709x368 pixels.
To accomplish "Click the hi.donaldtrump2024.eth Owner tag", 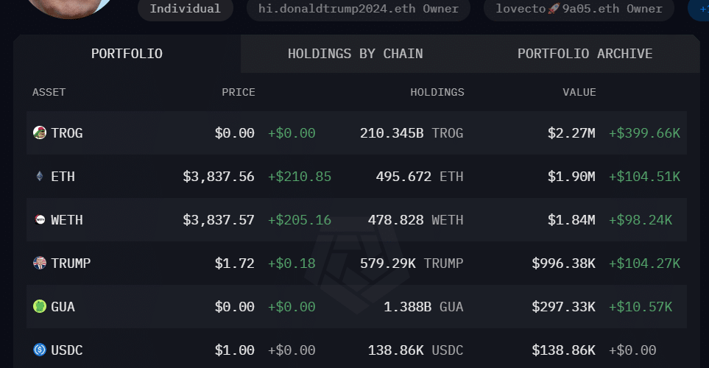I will click(359, 9).
